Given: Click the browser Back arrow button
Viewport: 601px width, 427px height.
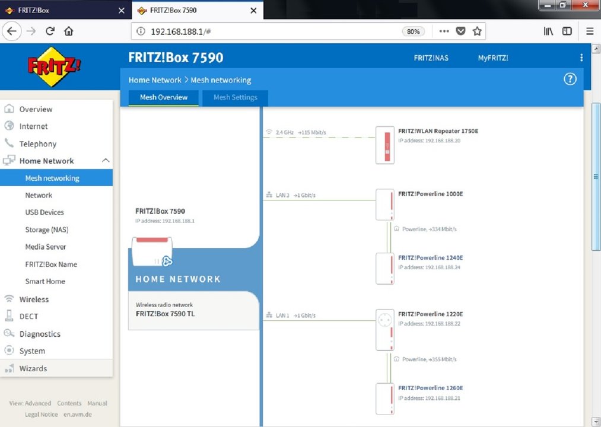Looking at the screenshot, I should pyautogui.click(x=11, y=31).
